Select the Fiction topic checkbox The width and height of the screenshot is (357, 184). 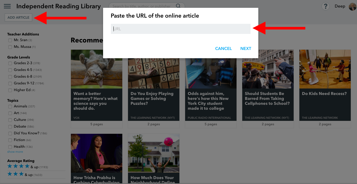point(10,140)
